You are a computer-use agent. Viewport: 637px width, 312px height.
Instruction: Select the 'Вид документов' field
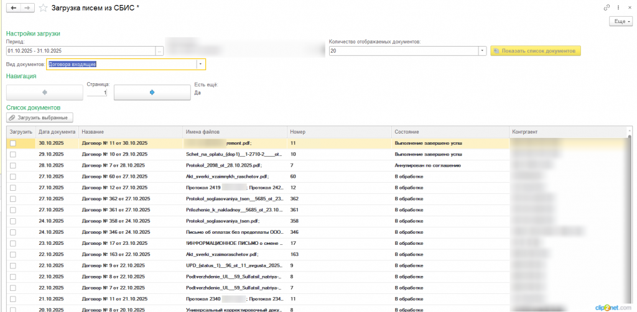(122, 64)
